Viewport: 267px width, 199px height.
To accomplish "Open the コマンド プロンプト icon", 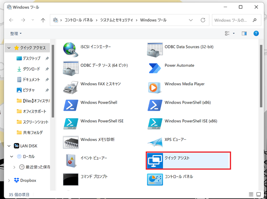I will tap(71, 179).
